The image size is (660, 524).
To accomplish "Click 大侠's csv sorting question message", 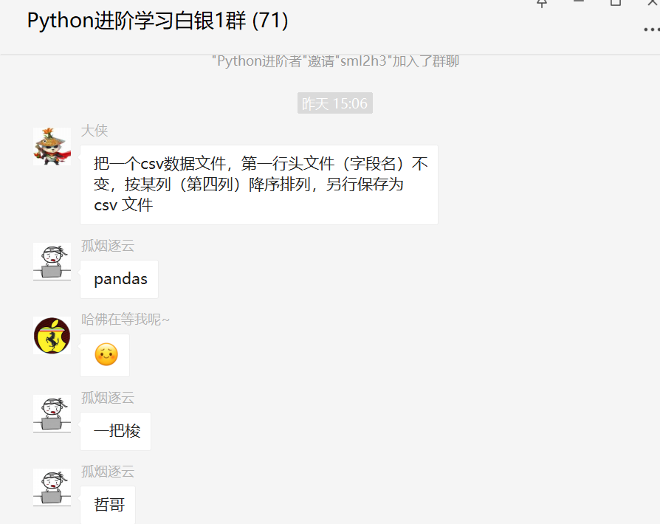I will (259, 185).
